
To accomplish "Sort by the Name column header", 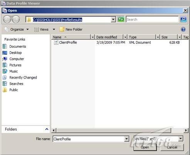I will tap(71, 37).
